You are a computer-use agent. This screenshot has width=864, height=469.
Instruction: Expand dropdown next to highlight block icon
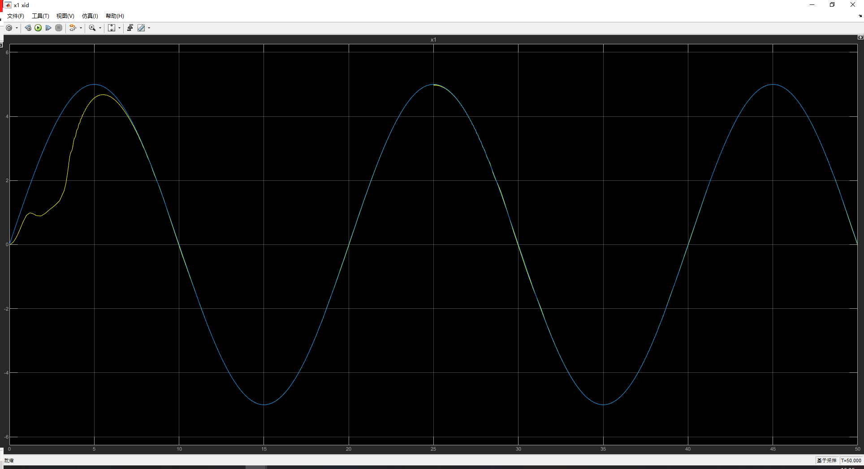click(81, 28)
